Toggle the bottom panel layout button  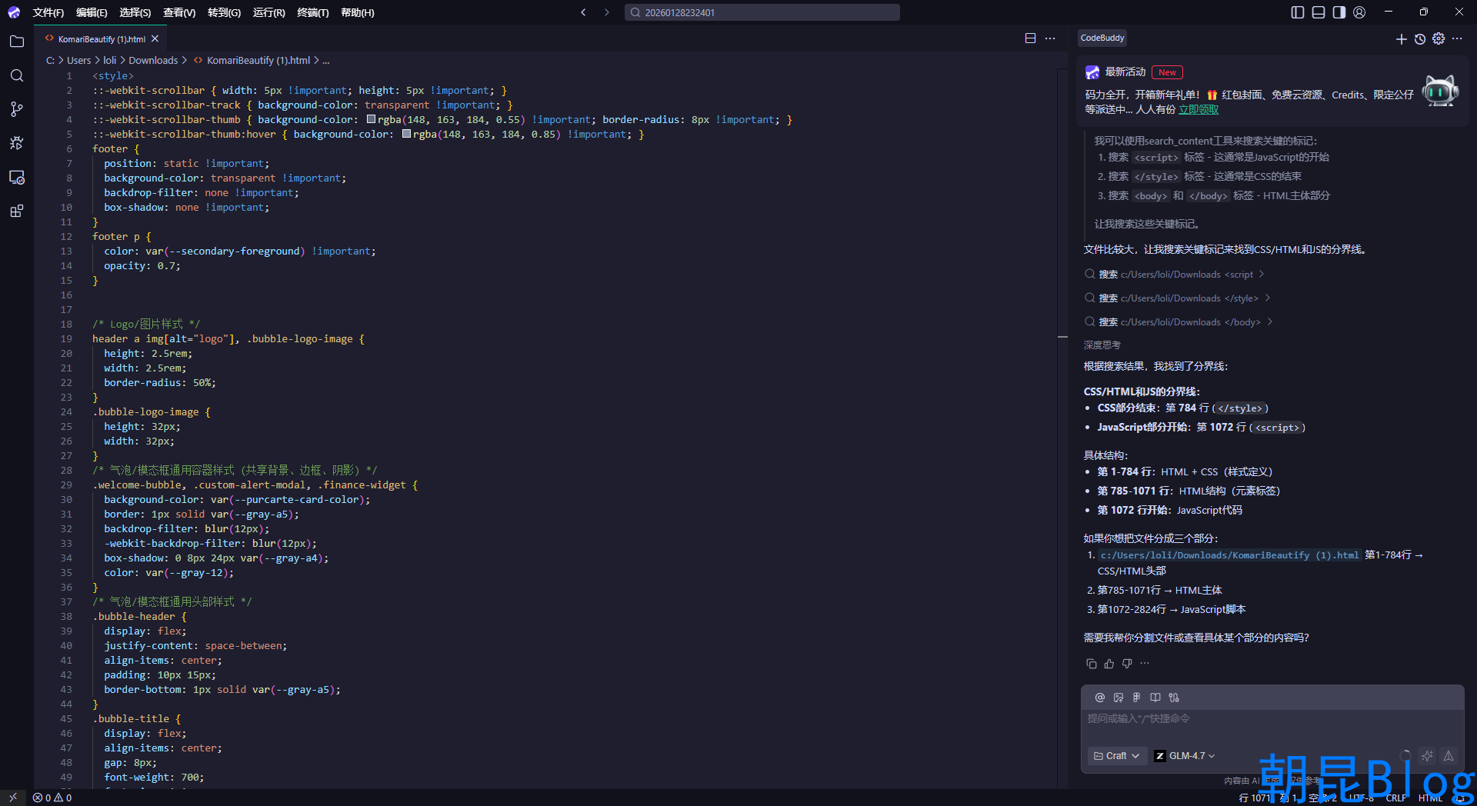click(1319, 12)
